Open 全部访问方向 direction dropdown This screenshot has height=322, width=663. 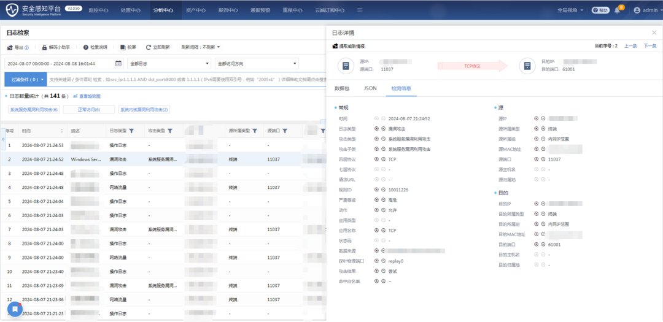point(257,64)
